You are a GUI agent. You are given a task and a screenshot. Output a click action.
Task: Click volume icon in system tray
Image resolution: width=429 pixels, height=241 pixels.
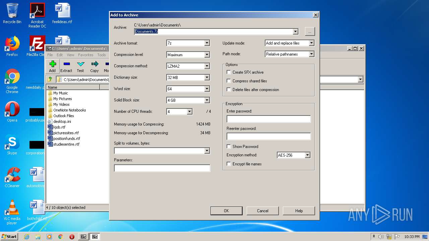click(381, 237)
